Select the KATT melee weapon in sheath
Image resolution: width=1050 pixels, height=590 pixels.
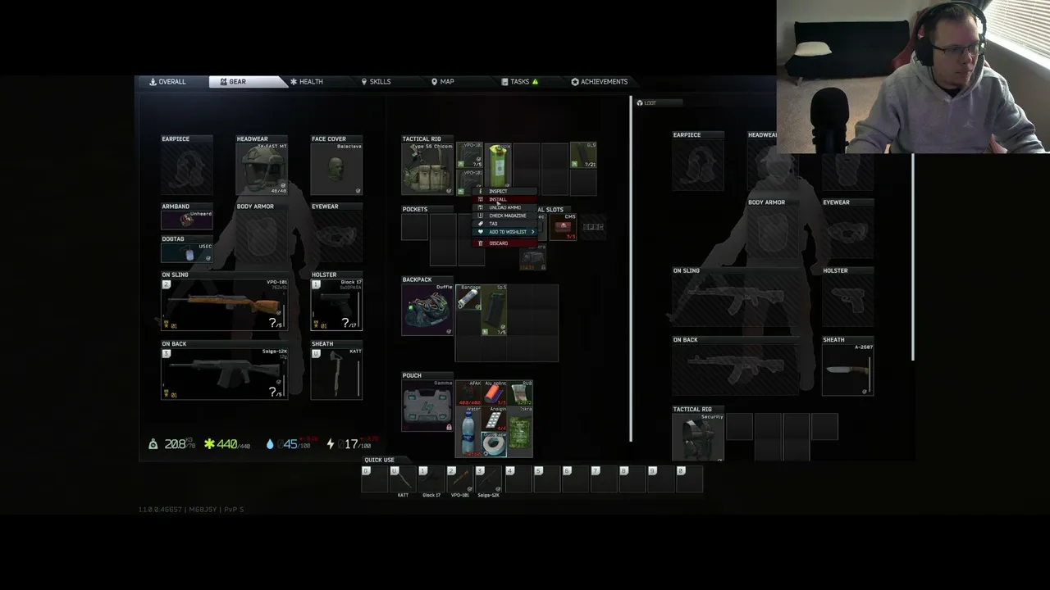coord(336,374)
